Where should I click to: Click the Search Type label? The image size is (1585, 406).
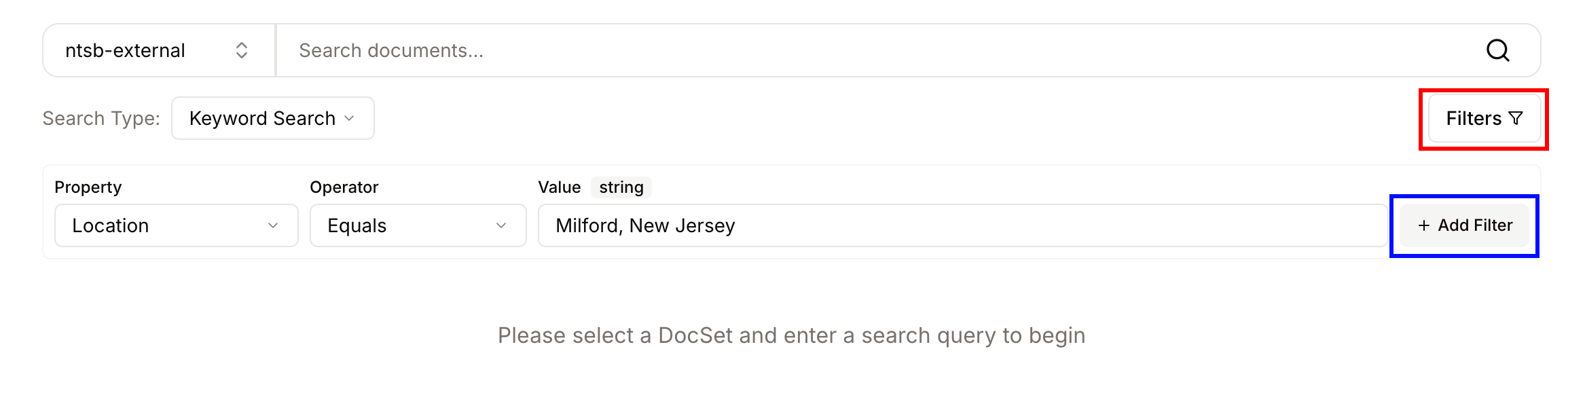(x=101, y=119)
